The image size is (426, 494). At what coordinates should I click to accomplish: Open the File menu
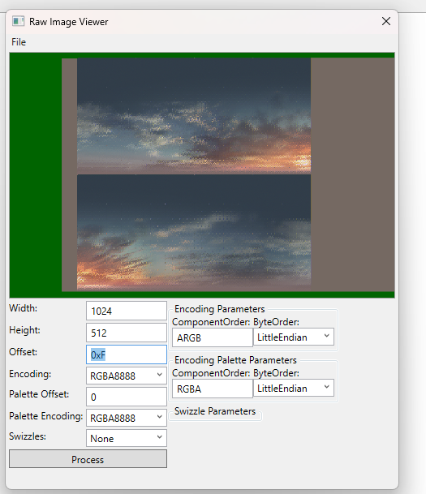pyautogui.click(x=19, y=42)
